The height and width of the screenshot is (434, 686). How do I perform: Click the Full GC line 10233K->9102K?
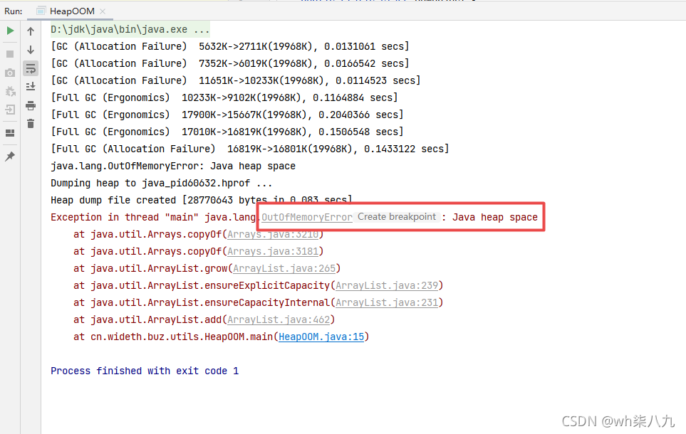pos(224,97)
